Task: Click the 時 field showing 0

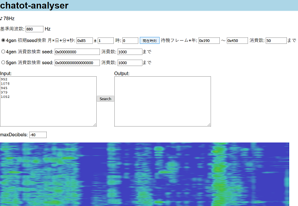Action: click(130, 41)
